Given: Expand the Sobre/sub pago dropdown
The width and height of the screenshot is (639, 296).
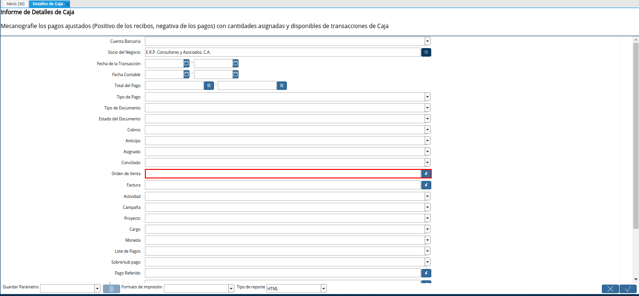Looking at the screenshot, I should (x=427, y=262).
